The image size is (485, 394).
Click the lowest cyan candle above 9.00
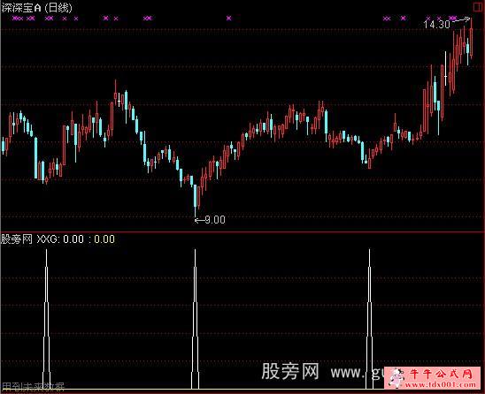tap(196, 195)
